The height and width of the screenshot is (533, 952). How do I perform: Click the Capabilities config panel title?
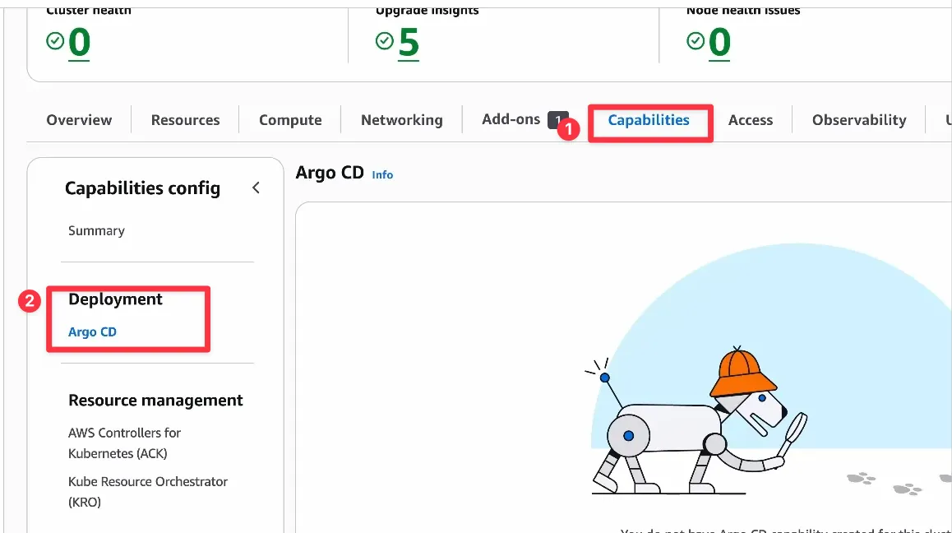143,188
